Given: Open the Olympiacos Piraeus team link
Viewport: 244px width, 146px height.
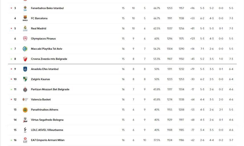Looking at the screenshot, I should [43, 39].
